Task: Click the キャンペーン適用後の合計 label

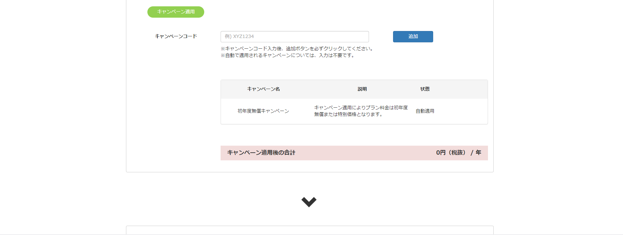Action: (x=261, y=153)
